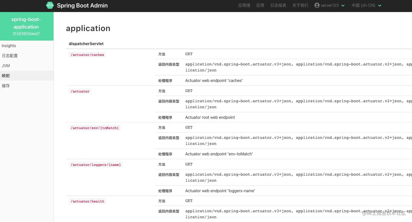The width and height of the screenshot is (412, 222).
Task: Click handler text Actuator web endpoint 'caches'
Action: 214,80
